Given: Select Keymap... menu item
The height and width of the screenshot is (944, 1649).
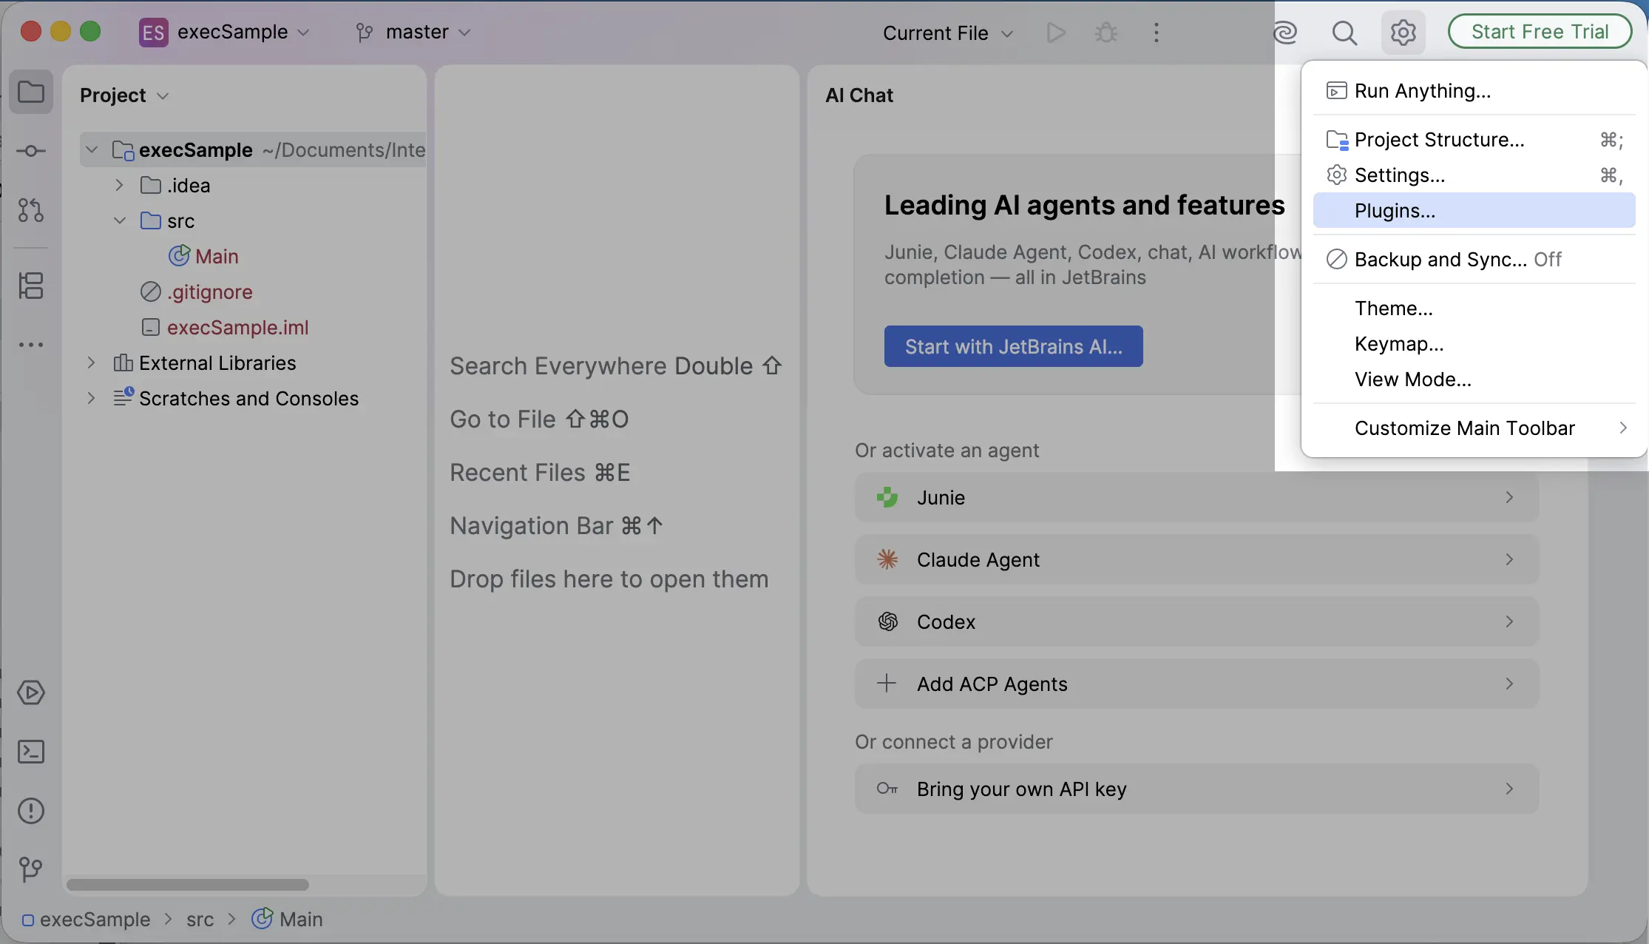Looking at the screenshot, I should tap(1474, 344).
